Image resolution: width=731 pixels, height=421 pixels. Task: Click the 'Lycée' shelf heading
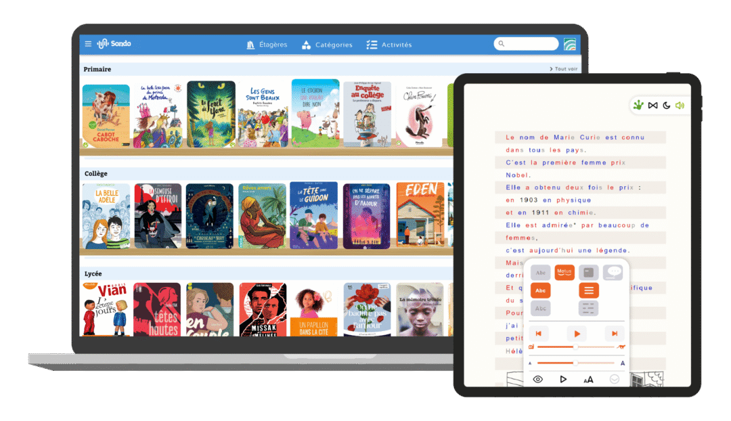click(x=93, y=273)
